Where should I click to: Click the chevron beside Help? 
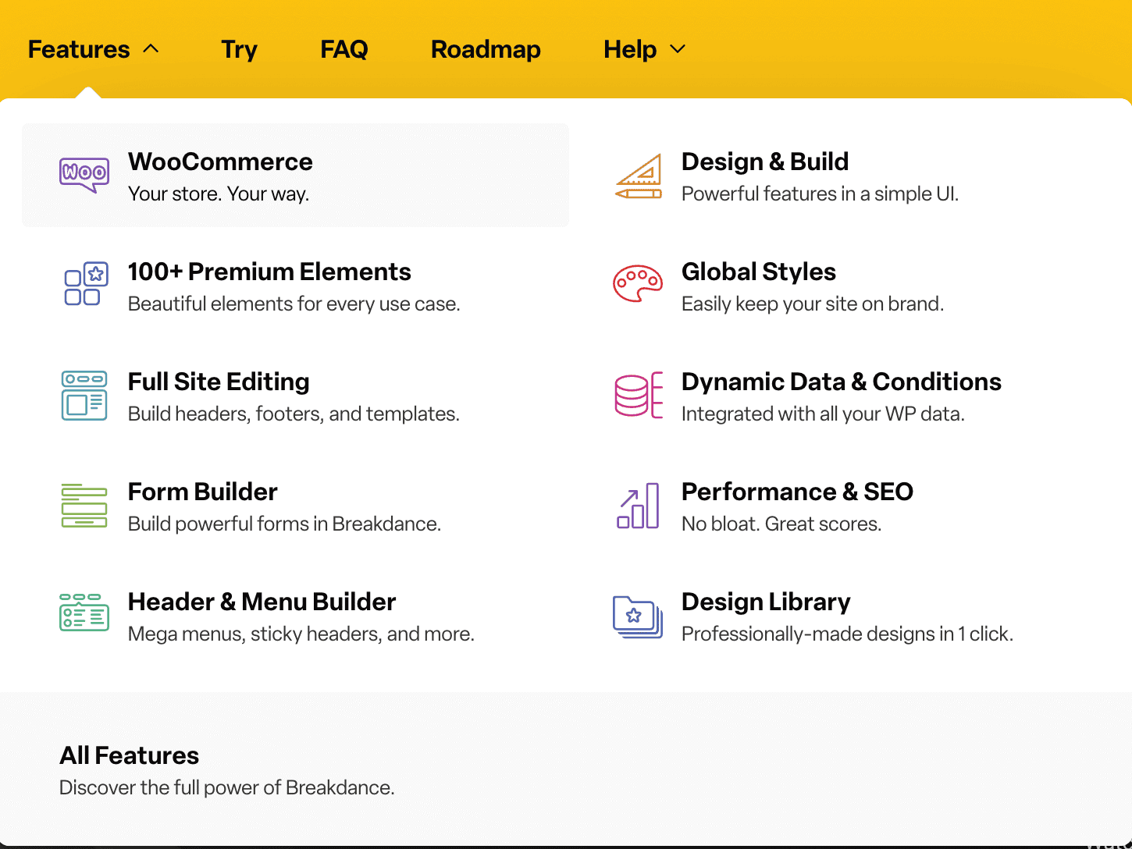(x=678, y=49)
